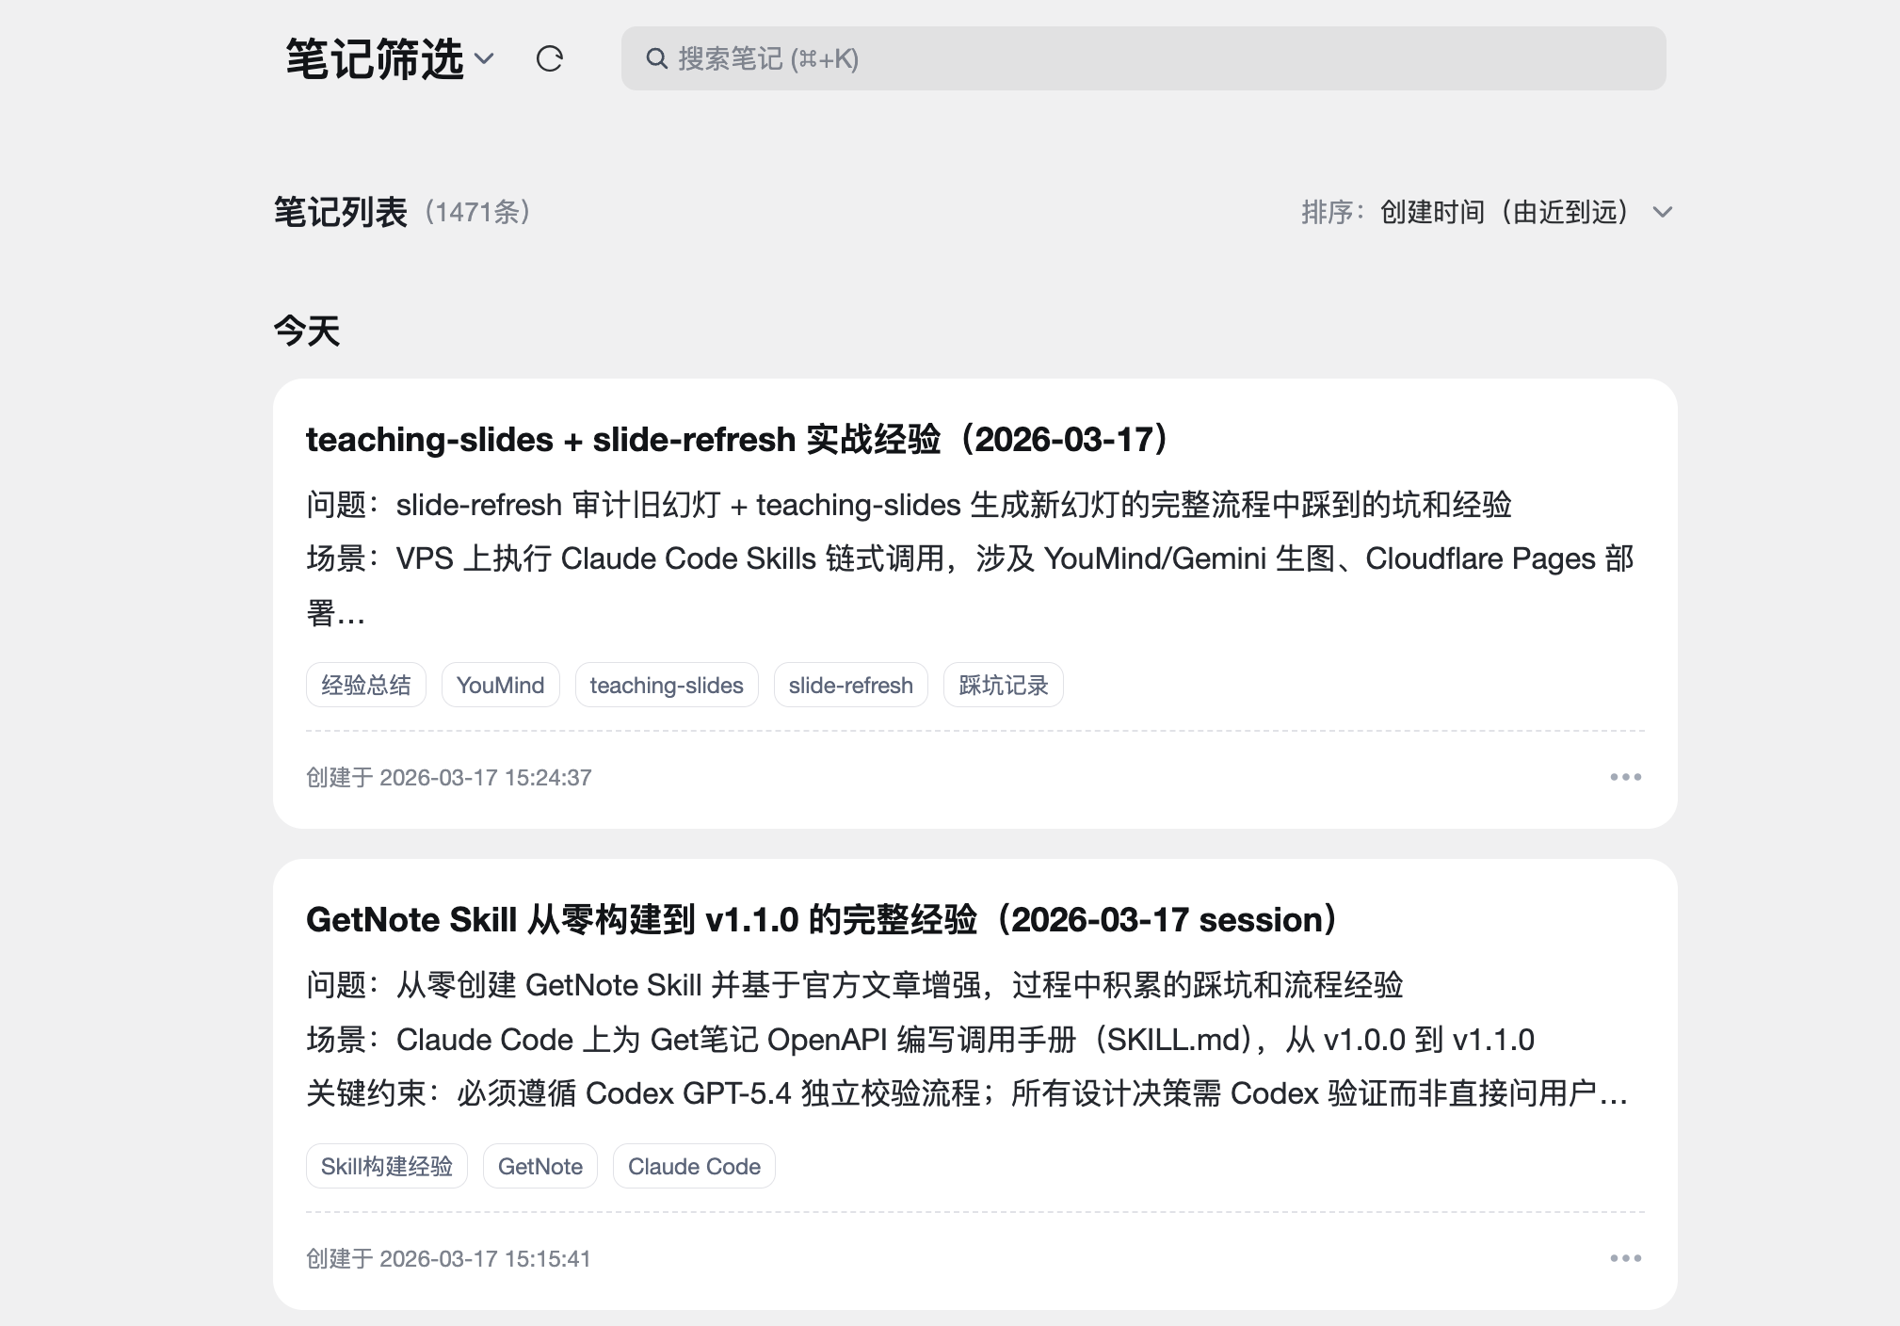Image resolution: width=1900 pixels, height=1326 pixels.
Task: Select the GetNote tag chip
Action: [539, 1166]
